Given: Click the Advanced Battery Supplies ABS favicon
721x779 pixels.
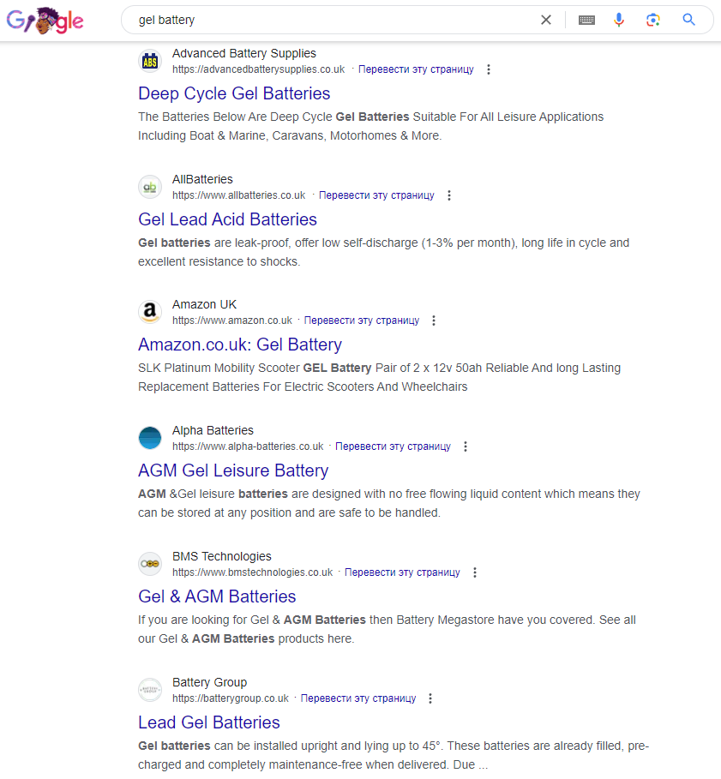Looking at the screenshot, I should [149, 62].
